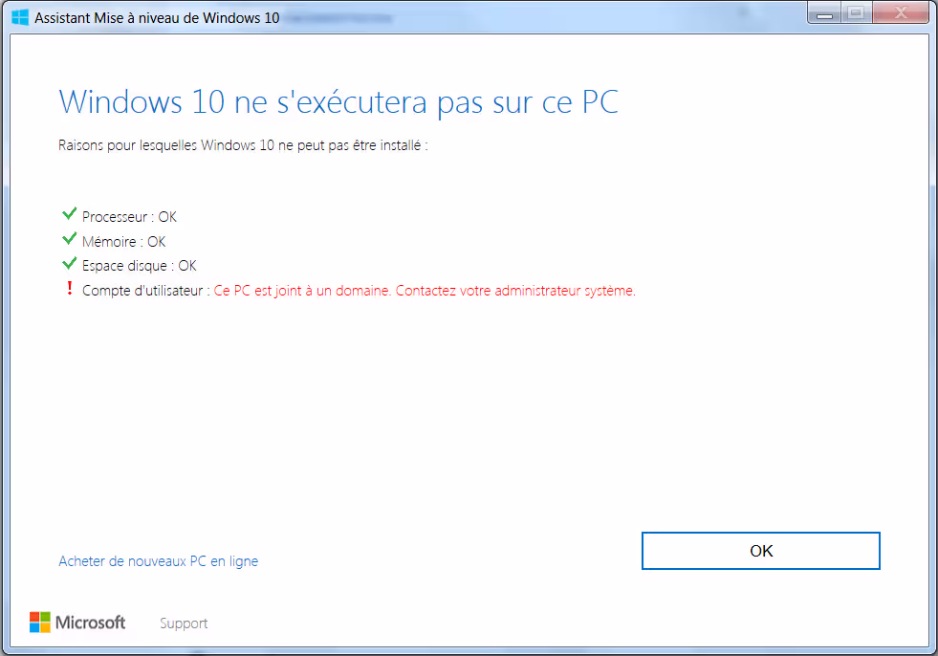Click the Mémoire : OK status text
The width and height of the screenshot is (938, 656).
tap(123, 242)
